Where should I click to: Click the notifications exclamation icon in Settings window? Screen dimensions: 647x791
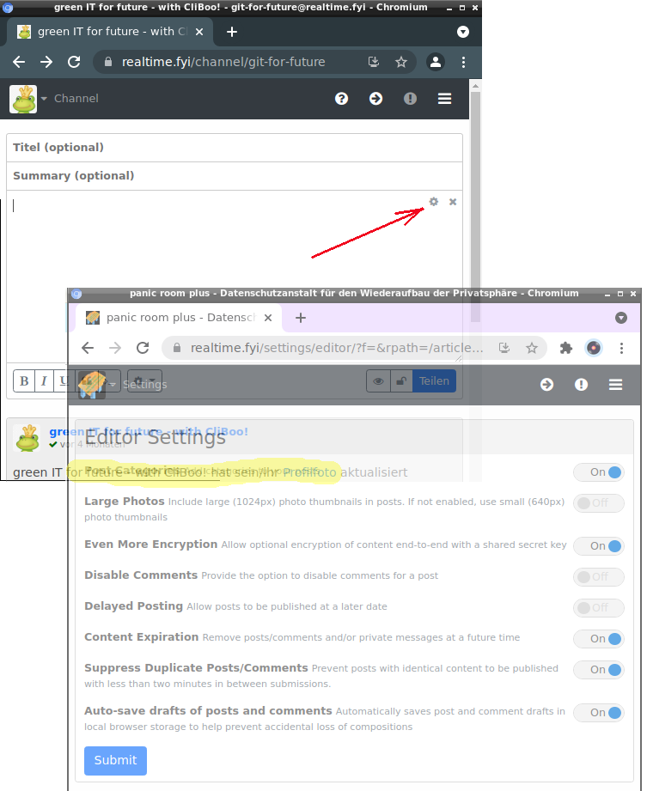(x=582, y=385)
